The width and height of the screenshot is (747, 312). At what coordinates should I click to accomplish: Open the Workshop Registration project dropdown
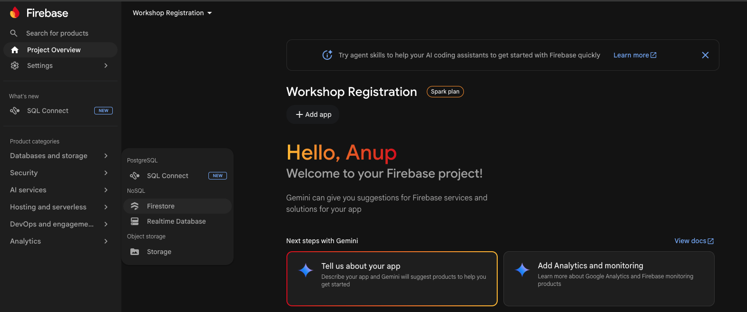(x=172, y=13)
